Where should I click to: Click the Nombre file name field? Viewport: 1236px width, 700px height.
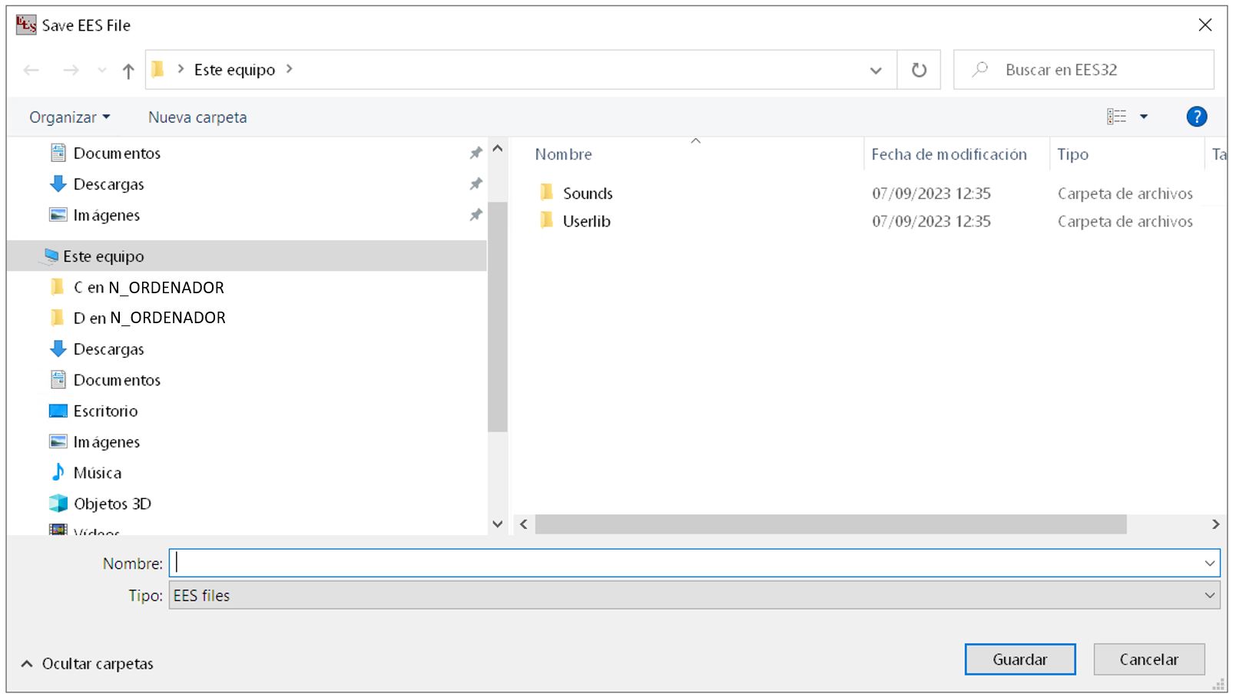684,563
